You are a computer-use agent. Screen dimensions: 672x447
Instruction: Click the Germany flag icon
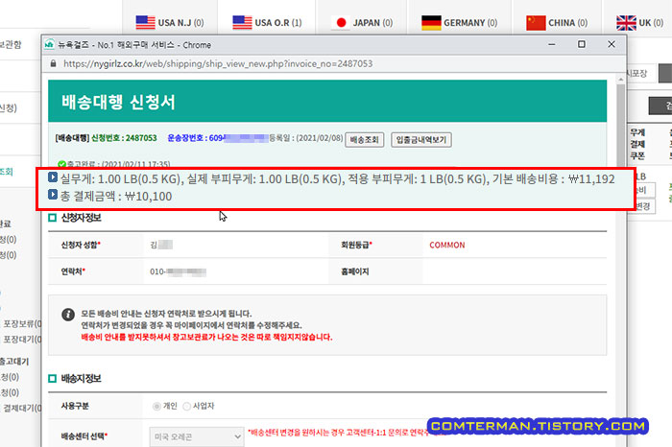[x=431, y=23]
